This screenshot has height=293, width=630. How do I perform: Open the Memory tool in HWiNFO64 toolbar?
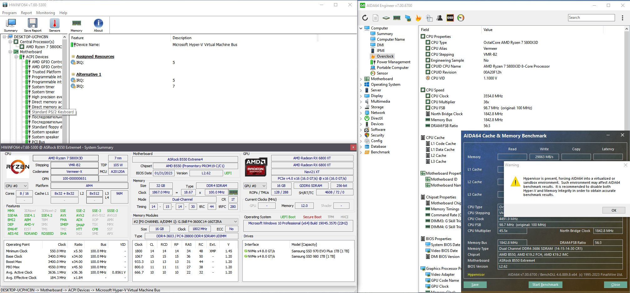click(76, 25)
